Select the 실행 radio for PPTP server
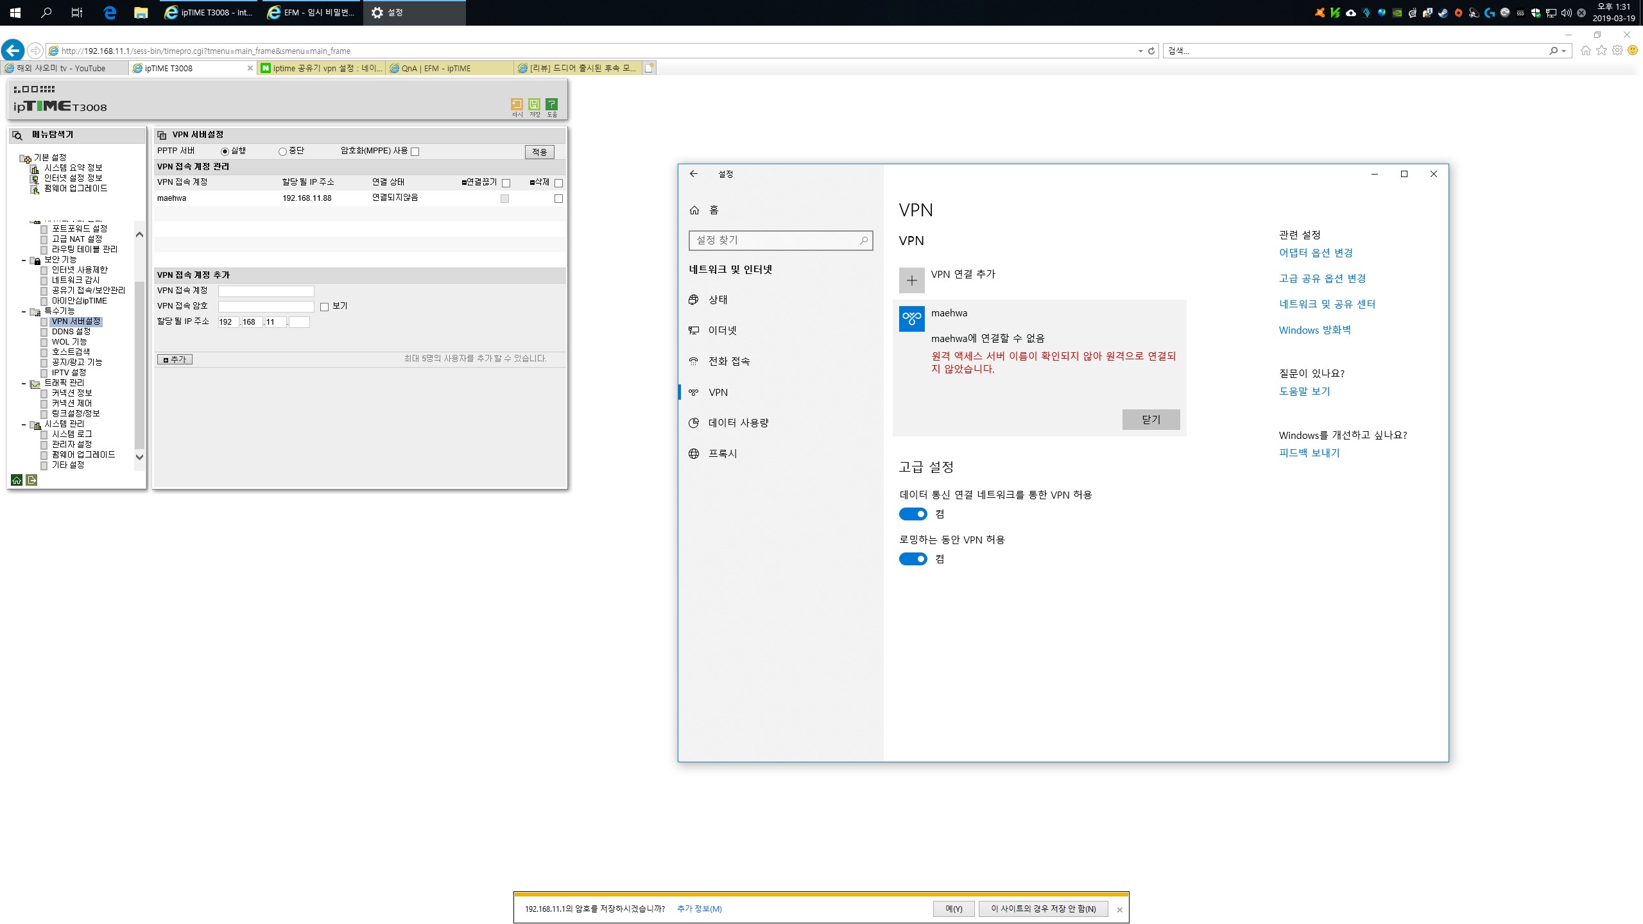Image resolution: width=1643 pixels, height=924 pixels. click(x=225, y=151)
